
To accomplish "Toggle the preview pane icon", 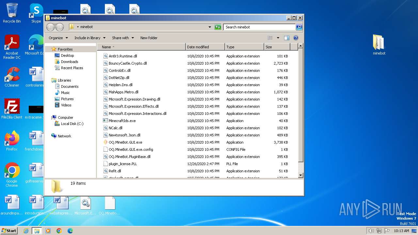I will tap(287, 38).
